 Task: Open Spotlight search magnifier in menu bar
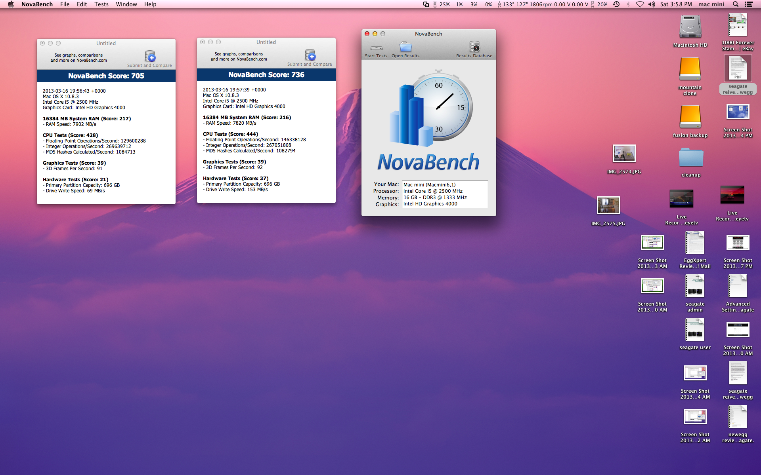pos(736,4)
